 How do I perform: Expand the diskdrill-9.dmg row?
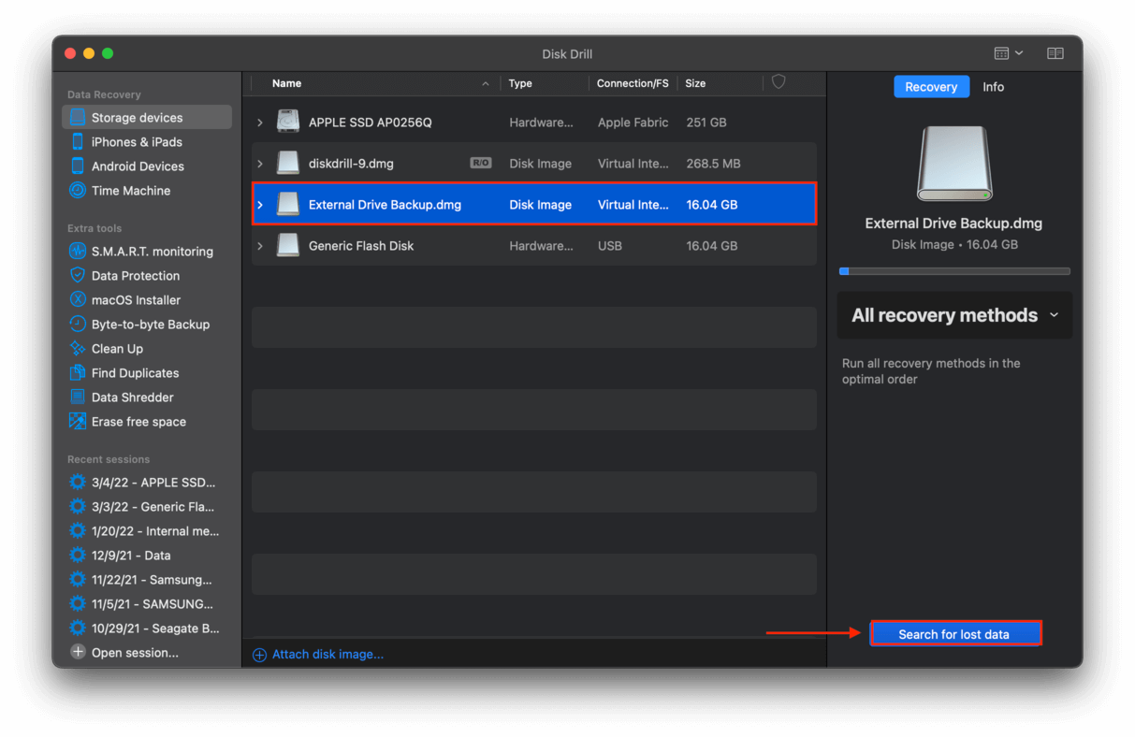(x=260, y=164)
